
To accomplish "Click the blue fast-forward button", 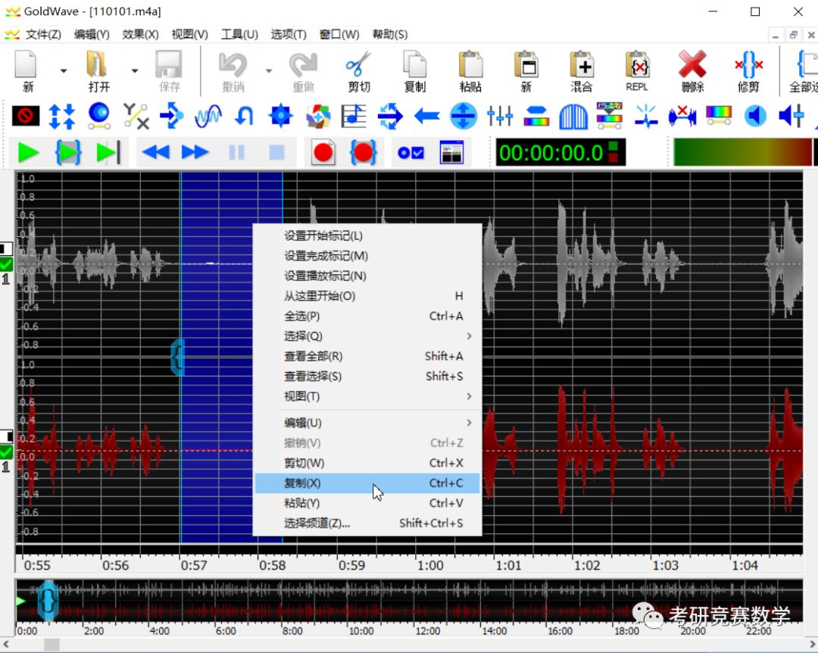I will pos(195,152).
